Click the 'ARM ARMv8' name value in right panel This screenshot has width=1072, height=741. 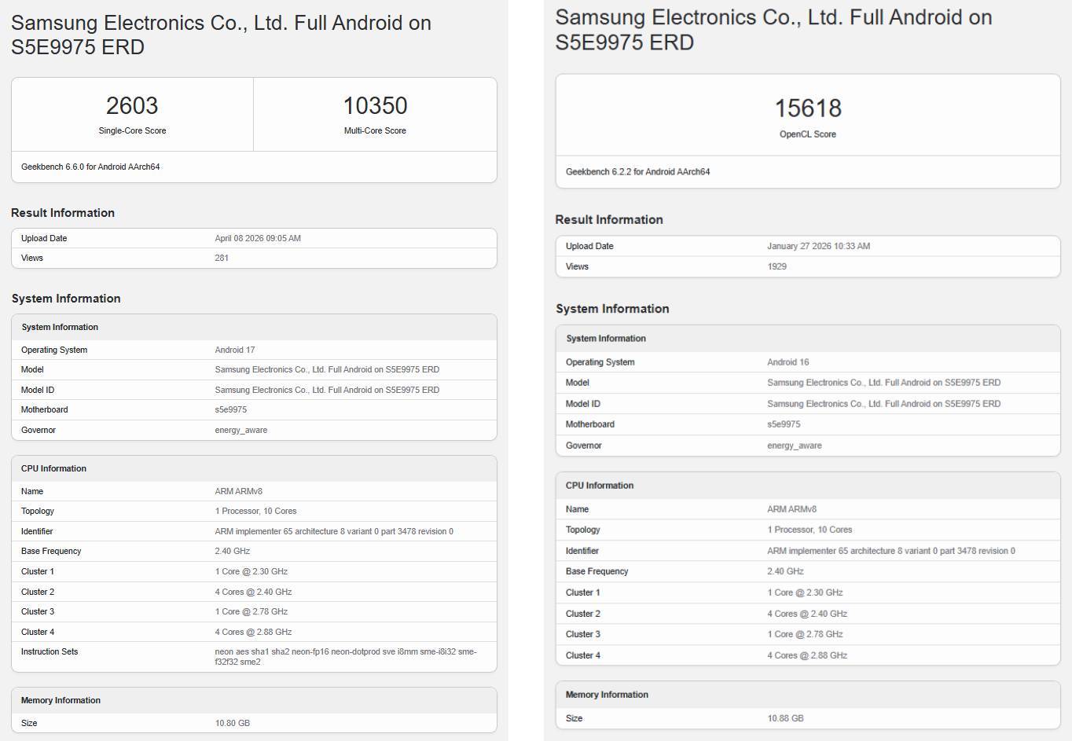click(x=791, y=509)
